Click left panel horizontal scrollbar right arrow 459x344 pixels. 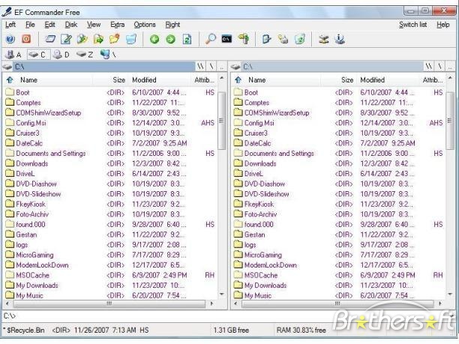click(x=212, y=304)
